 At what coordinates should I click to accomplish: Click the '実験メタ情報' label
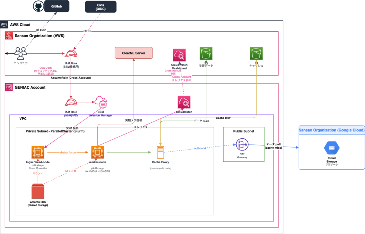(x=134, y=120)
